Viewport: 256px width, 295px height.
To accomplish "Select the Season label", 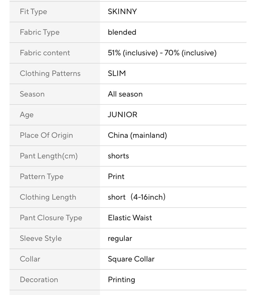I will coord(32,94).
